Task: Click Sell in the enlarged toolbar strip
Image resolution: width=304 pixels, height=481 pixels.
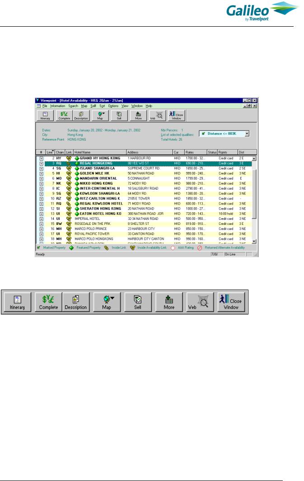Action: [x=138, y=302]
